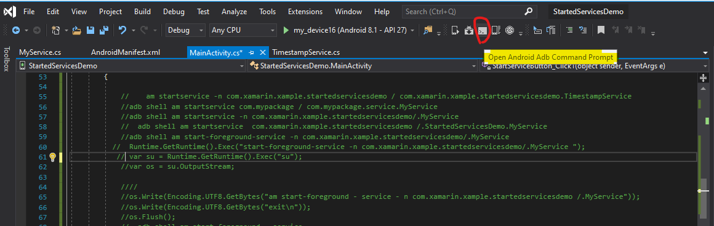Image resolution: width=714 pixels, height=226 pixels.
Task: Expand the StartedServicesDemo project dropdown
Action: pyautogui.click(x=131, y=66)
